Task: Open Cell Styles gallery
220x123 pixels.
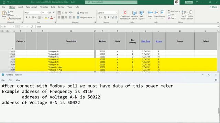Action: (142, 15)
